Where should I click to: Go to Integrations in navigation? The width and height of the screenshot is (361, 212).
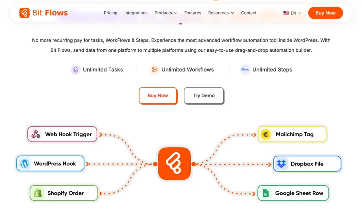(x=136, y=13)
